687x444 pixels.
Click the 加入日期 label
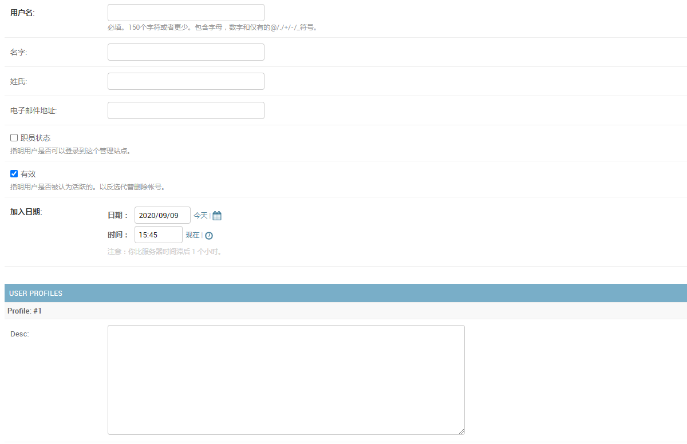[x=26, y=212]
